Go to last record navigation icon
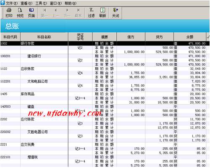Screen dimensions: 210x168 78,13
